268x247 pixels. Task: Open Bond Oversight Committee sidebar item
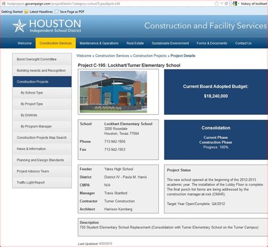pyautogui.click(x=42, y=59)
